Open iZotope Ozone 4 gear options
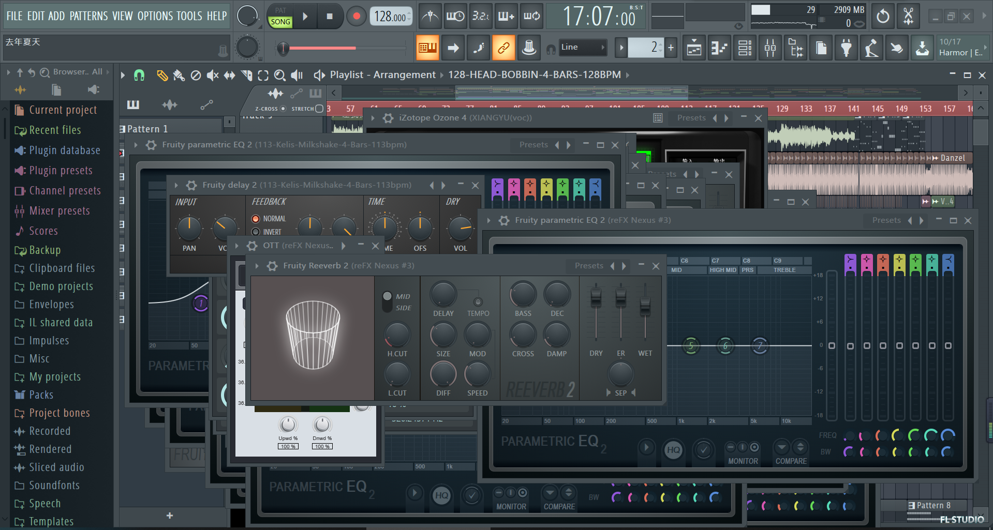This screenshot has width=993, height=530. pyautogui.click(x=388, y=118)
